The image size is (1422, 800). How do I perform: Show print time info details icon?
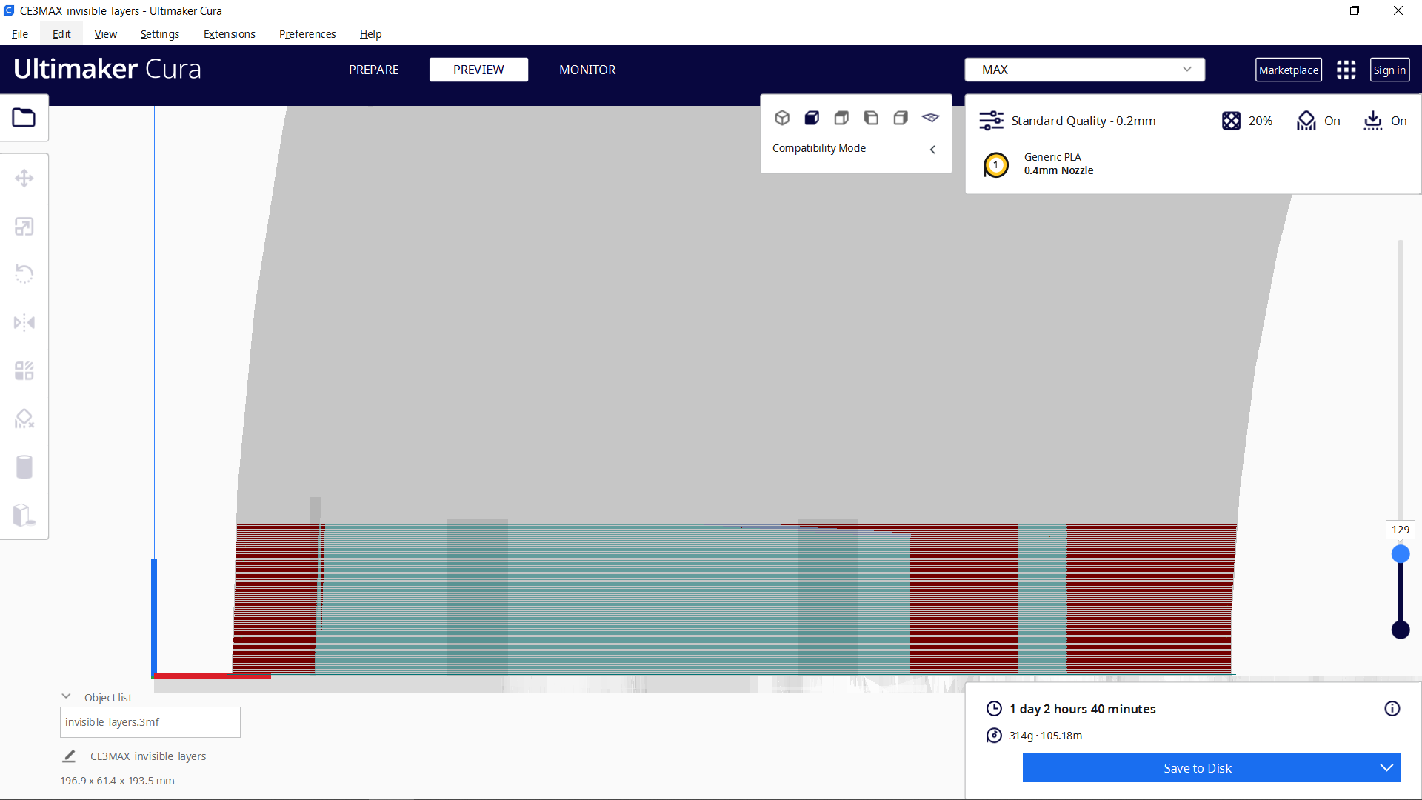point(1392,709)
